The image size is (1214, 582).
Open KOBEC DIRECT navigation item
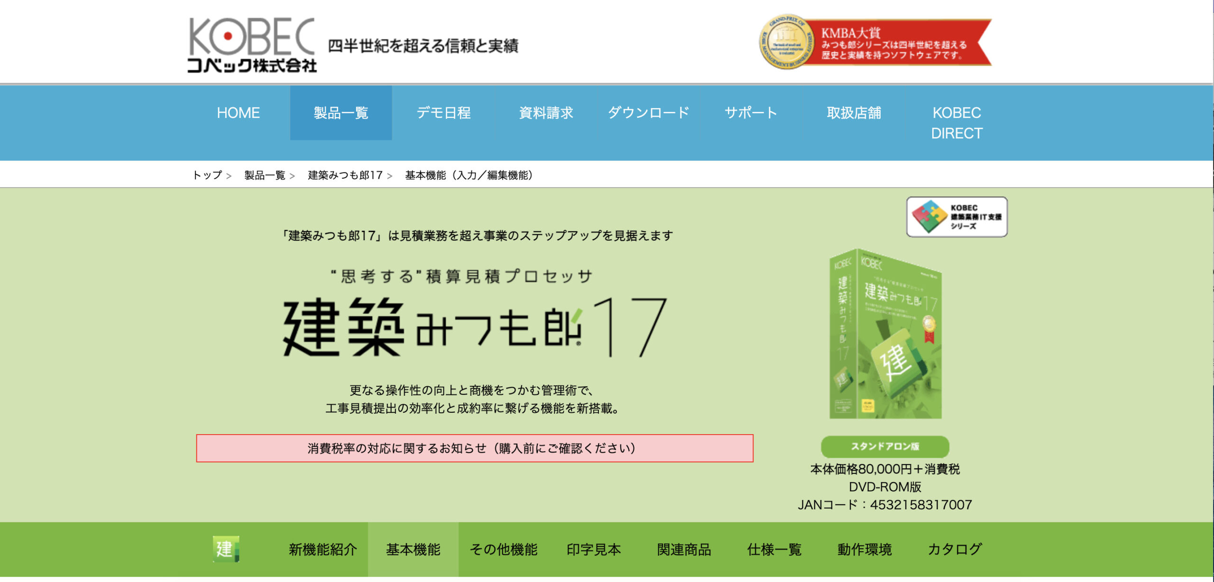(x=956, y=123)
